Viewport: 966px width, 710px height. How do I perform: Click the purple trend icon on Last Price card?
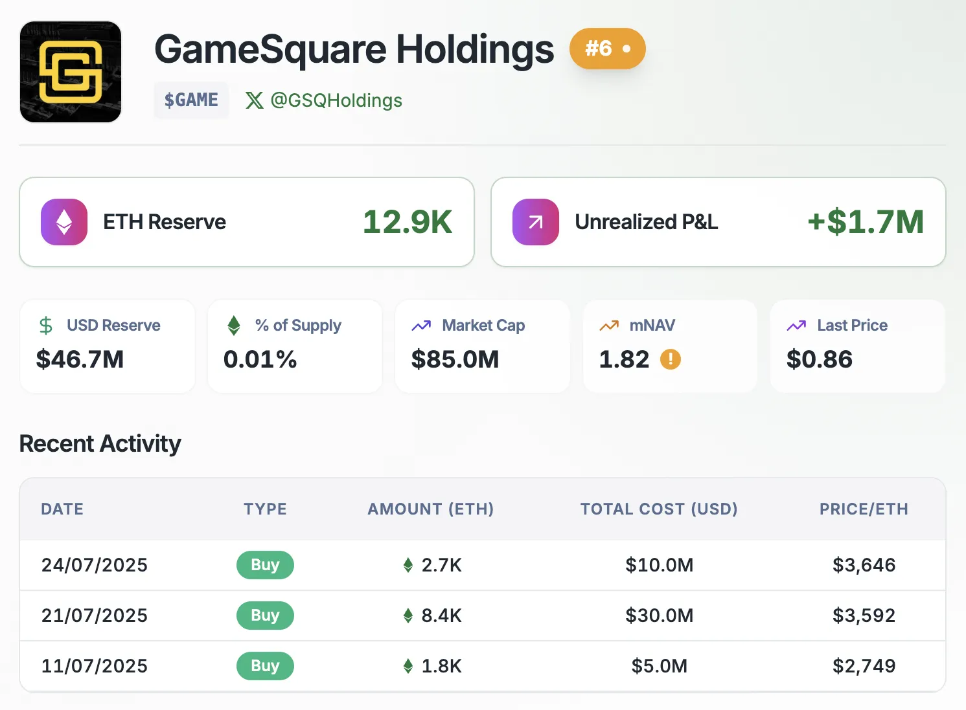point(796,325)
